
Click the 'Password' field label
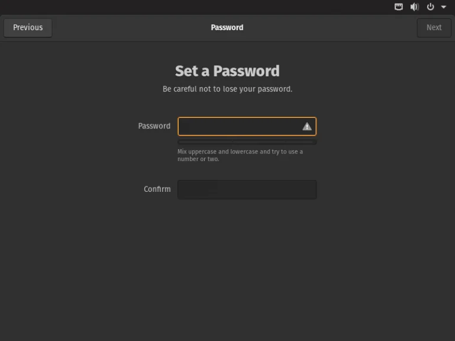(x=154, y=126)
